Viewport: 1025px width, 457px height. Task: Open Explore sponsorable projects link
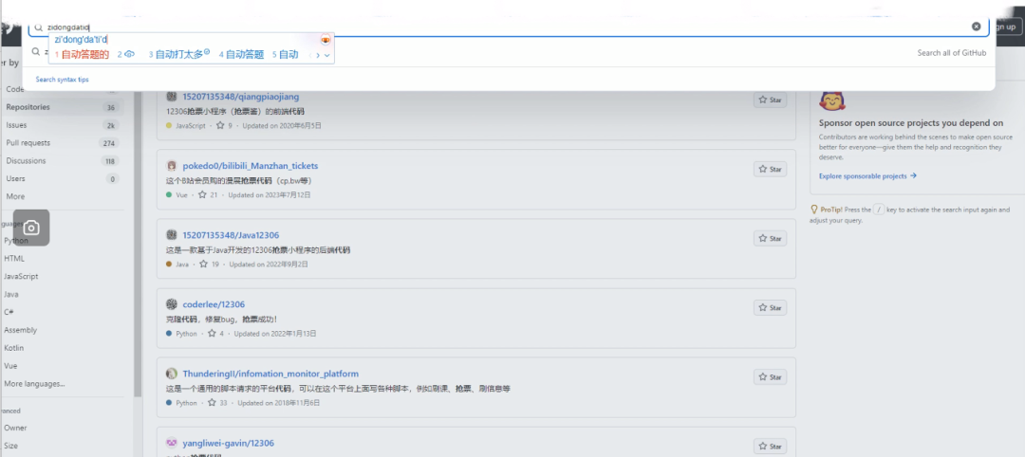click(867, 176)
